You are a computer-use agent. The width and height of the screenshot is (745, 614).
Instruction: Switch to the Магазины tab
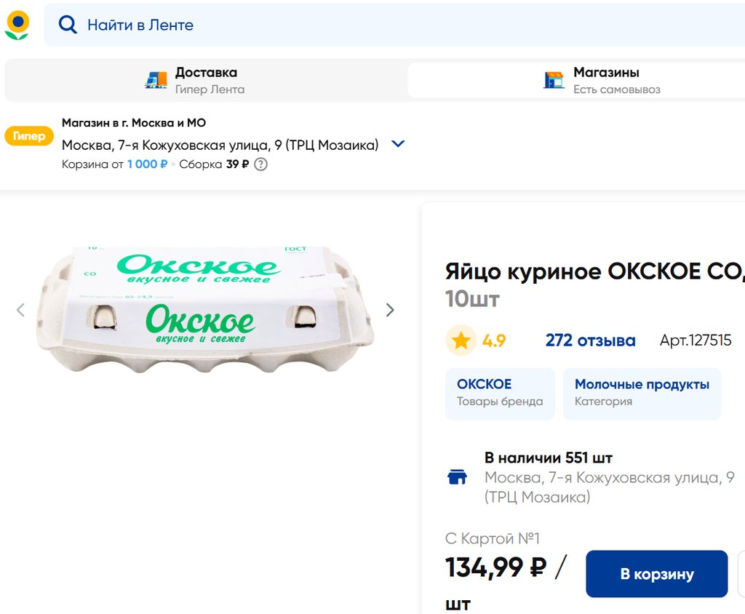(606, 80)
